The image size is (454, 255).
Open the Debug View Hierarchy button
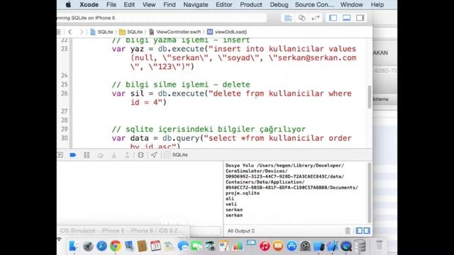pyautogui.click(x=140, y=155)
